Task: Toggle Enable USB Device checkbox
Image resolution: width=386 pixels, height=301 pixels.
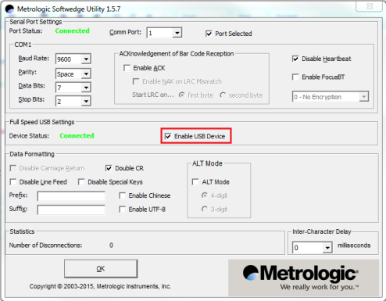Action: pyautogui.click(x=168, y=136)
